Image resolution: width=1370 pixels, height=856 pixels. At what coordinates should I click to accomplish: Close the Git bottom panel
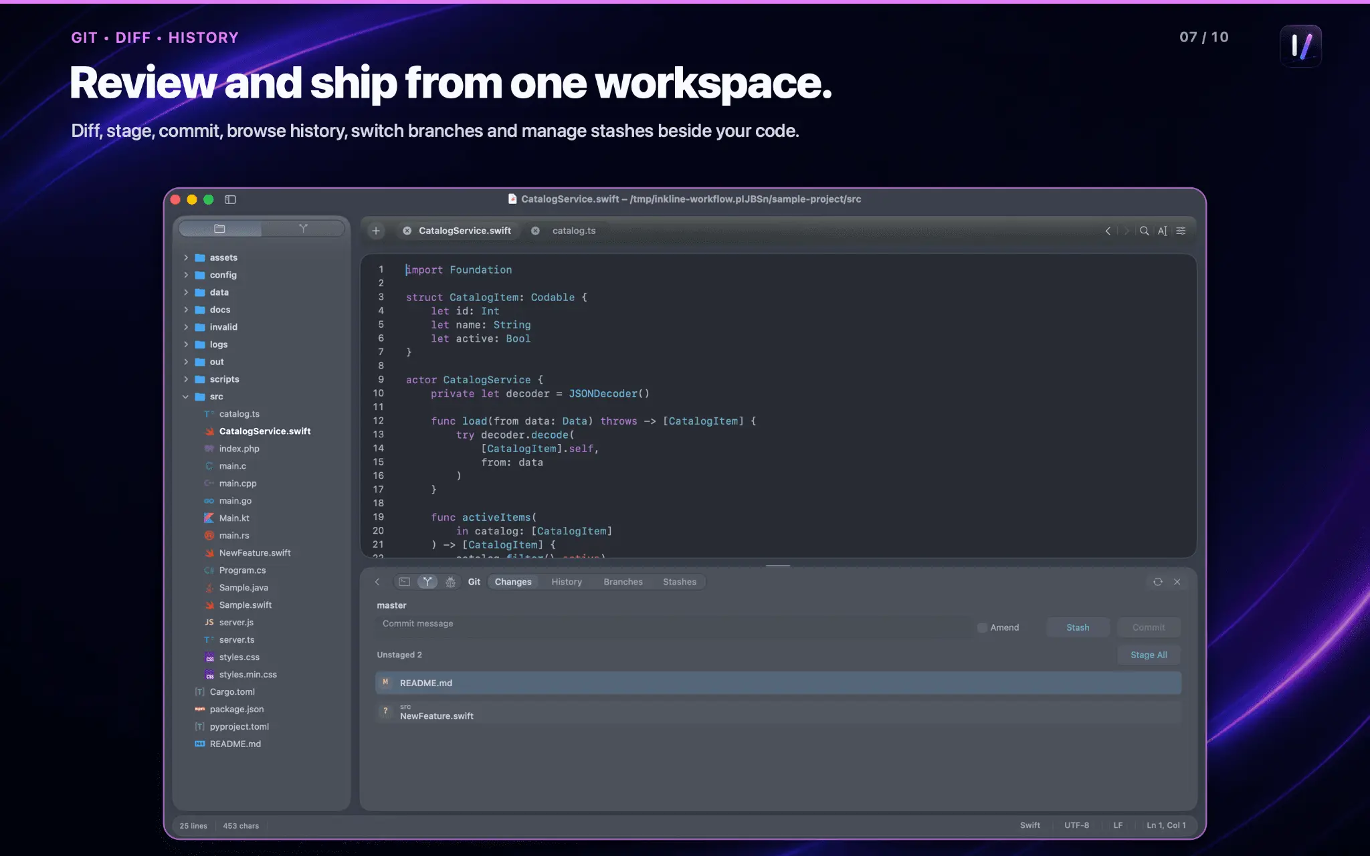tap(1177, 582)
